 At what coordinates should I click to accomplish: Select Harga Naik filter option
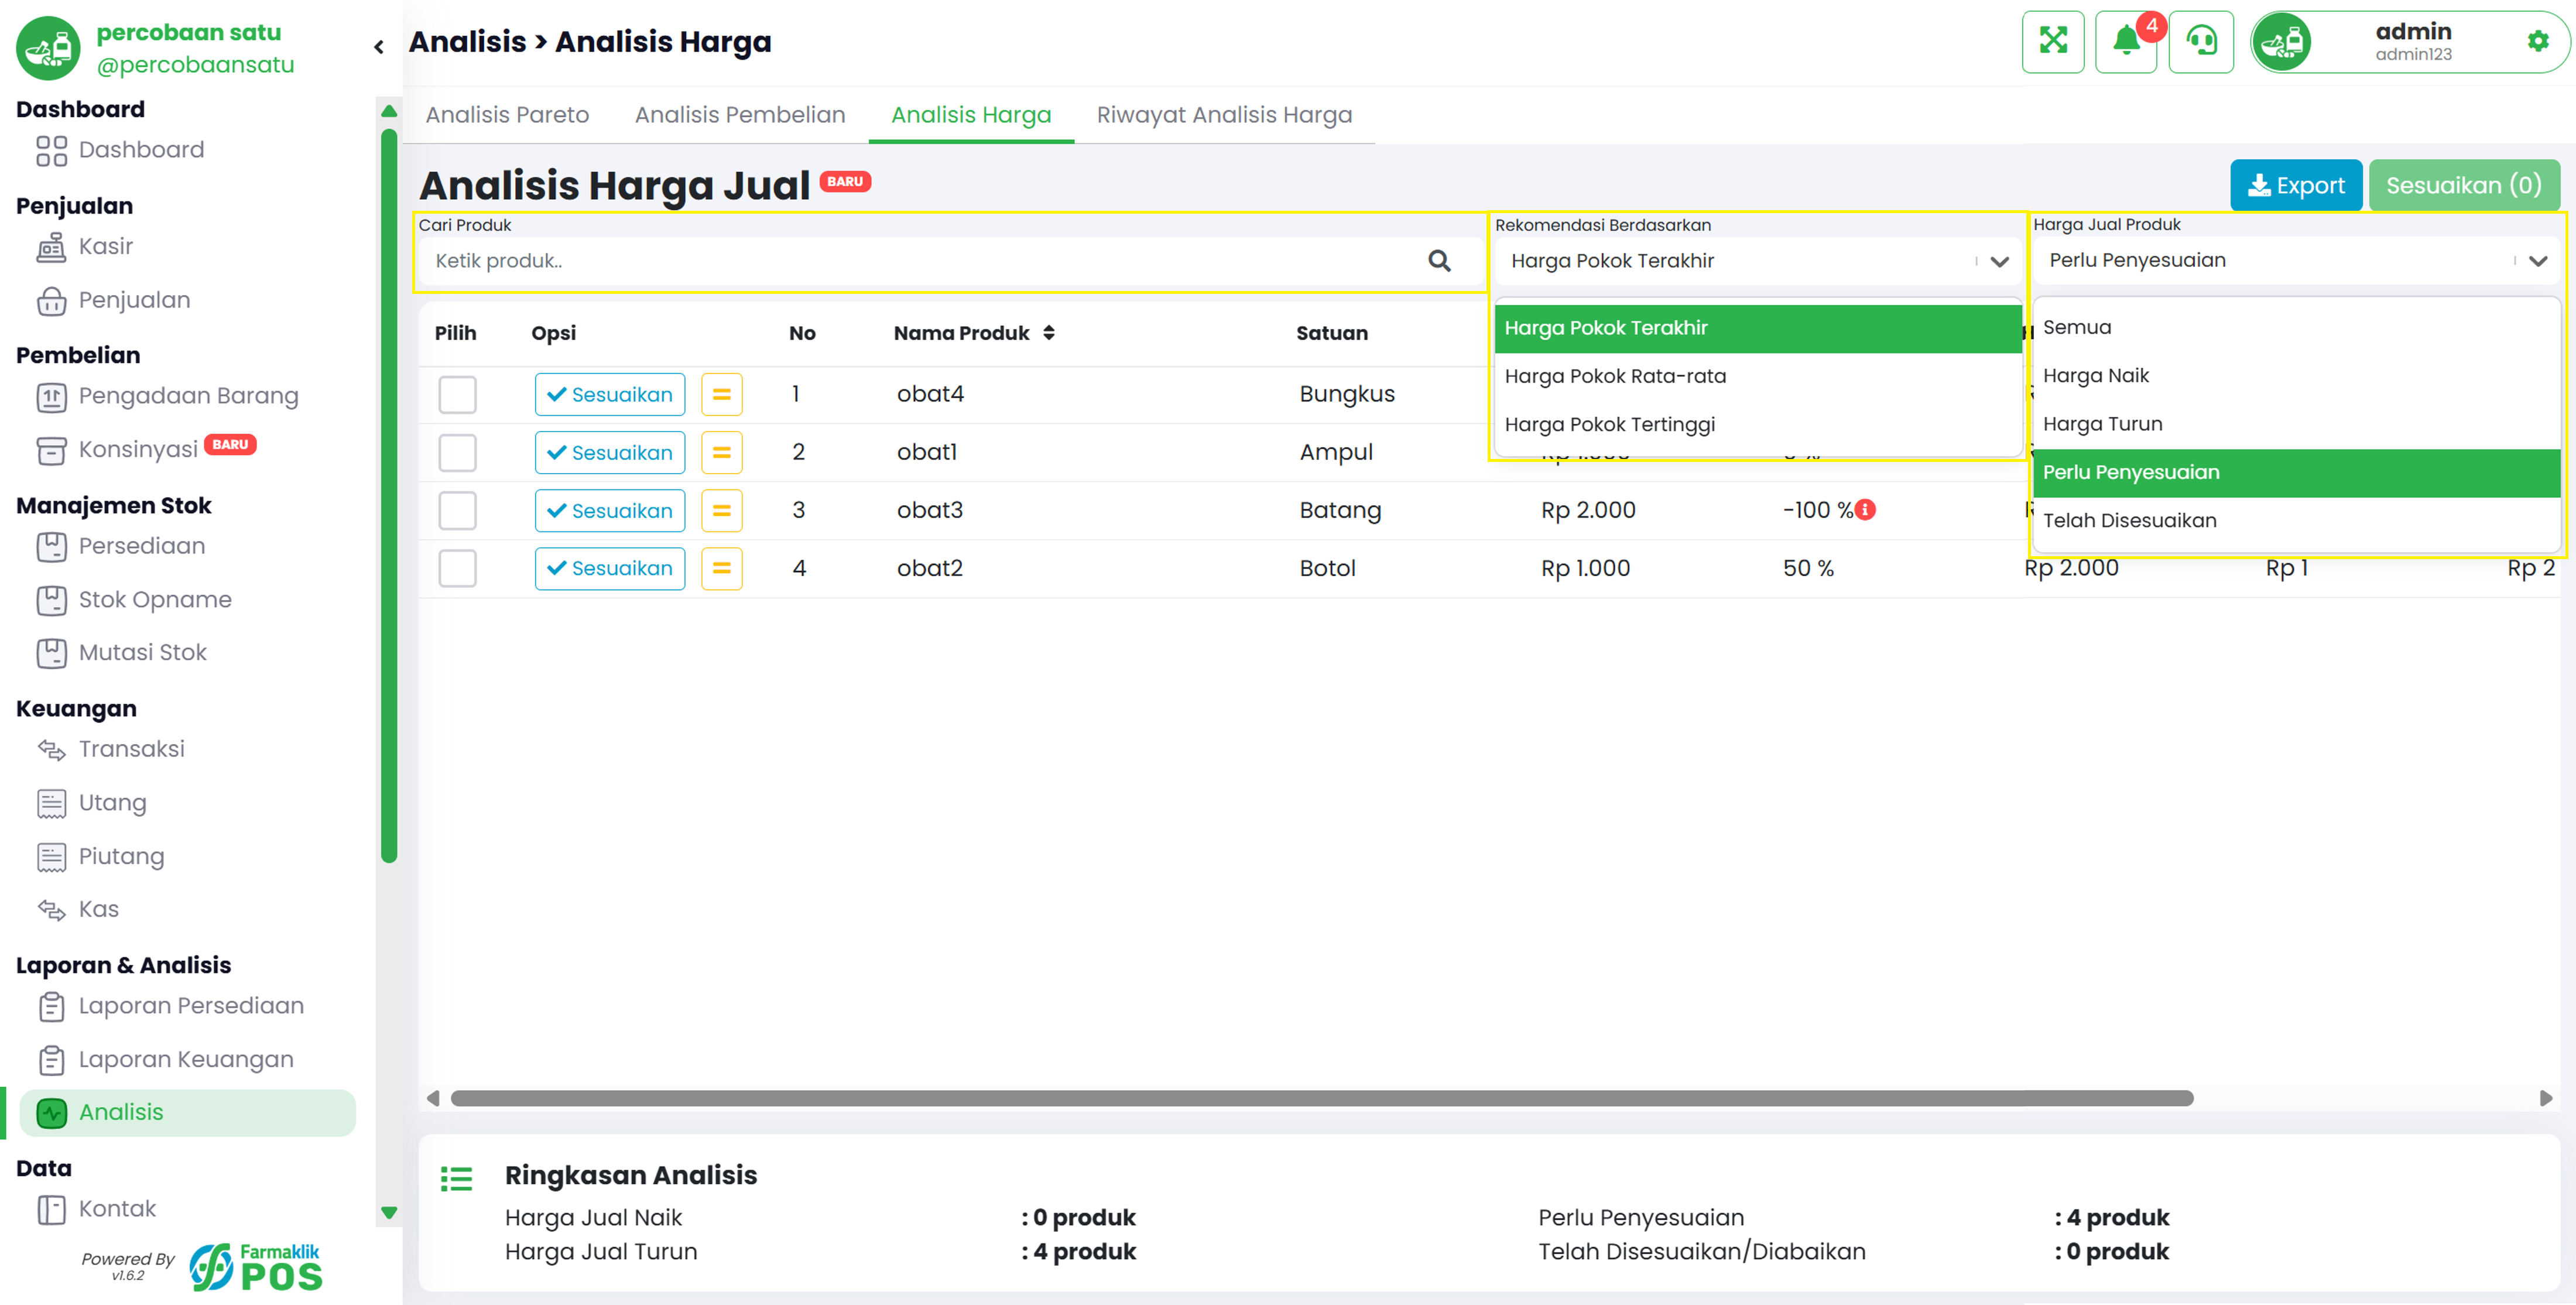2296,375
